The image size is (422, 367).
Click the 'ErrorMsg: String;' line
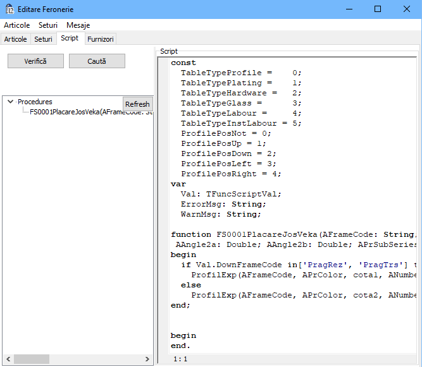(x=223, y=204)
